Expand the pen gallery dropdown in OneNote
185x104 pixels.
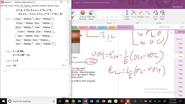[77, 15]
